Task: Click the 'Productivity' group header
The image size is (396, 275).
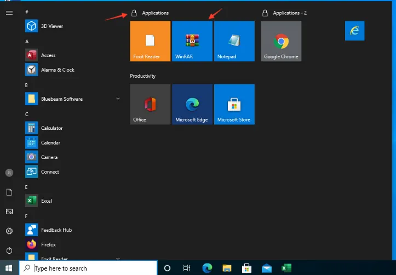Action: pyautogui.click(x=143, y=76)
